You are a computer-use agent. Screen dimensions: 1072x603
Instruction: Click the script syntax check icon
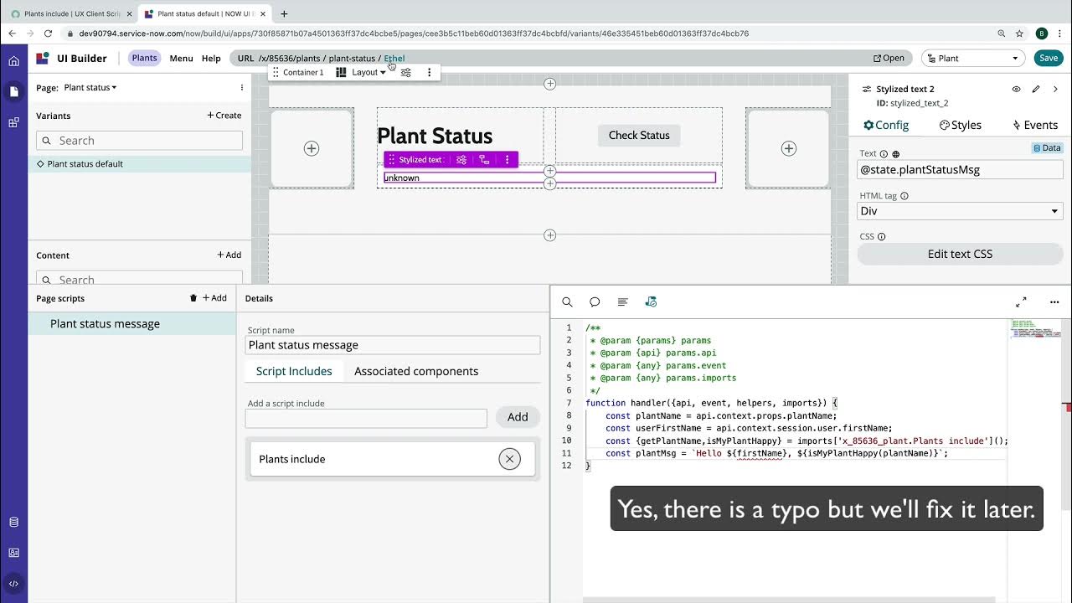651,301
